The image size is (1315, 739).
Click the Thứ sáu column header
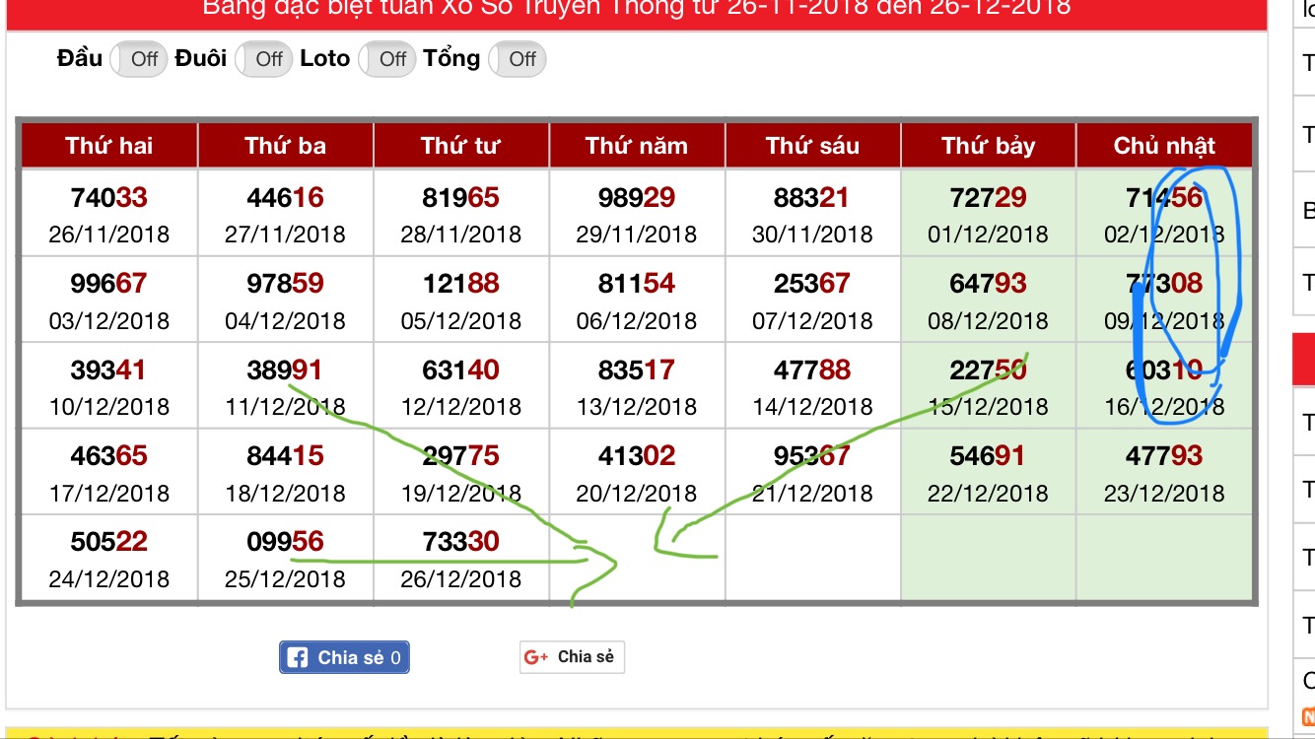coord(812,146)
